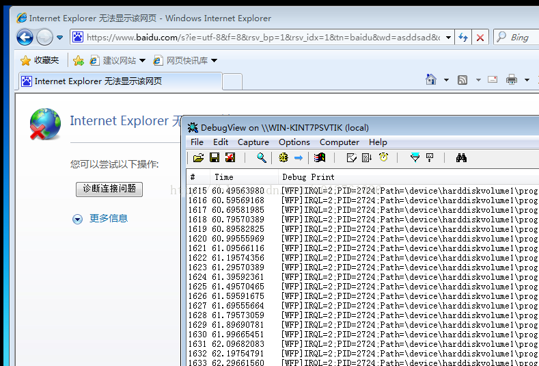Toggle kernel capture with the gear icon
539x366 pixels.
(284, 158)
